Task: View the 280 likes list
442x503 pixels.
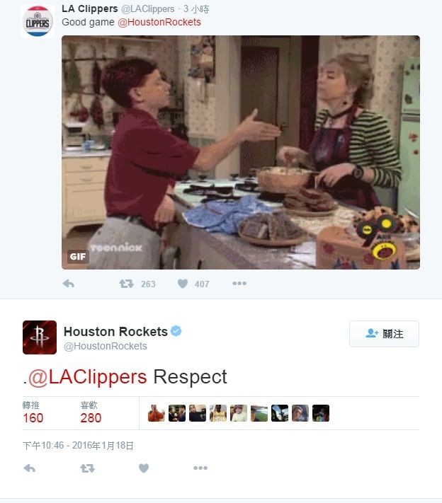Action: (x=91, y=413)
